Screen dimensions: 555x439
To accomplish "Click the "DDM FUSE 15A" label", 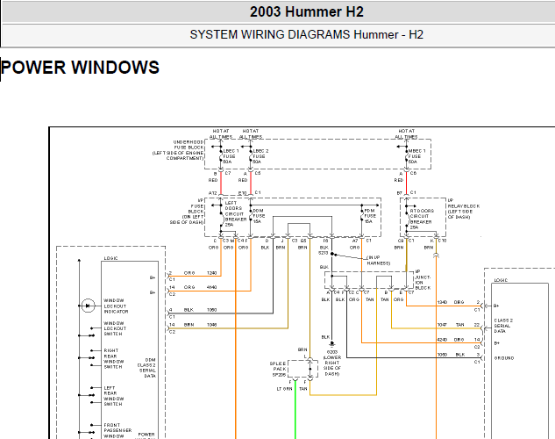I will pos(259,216).
